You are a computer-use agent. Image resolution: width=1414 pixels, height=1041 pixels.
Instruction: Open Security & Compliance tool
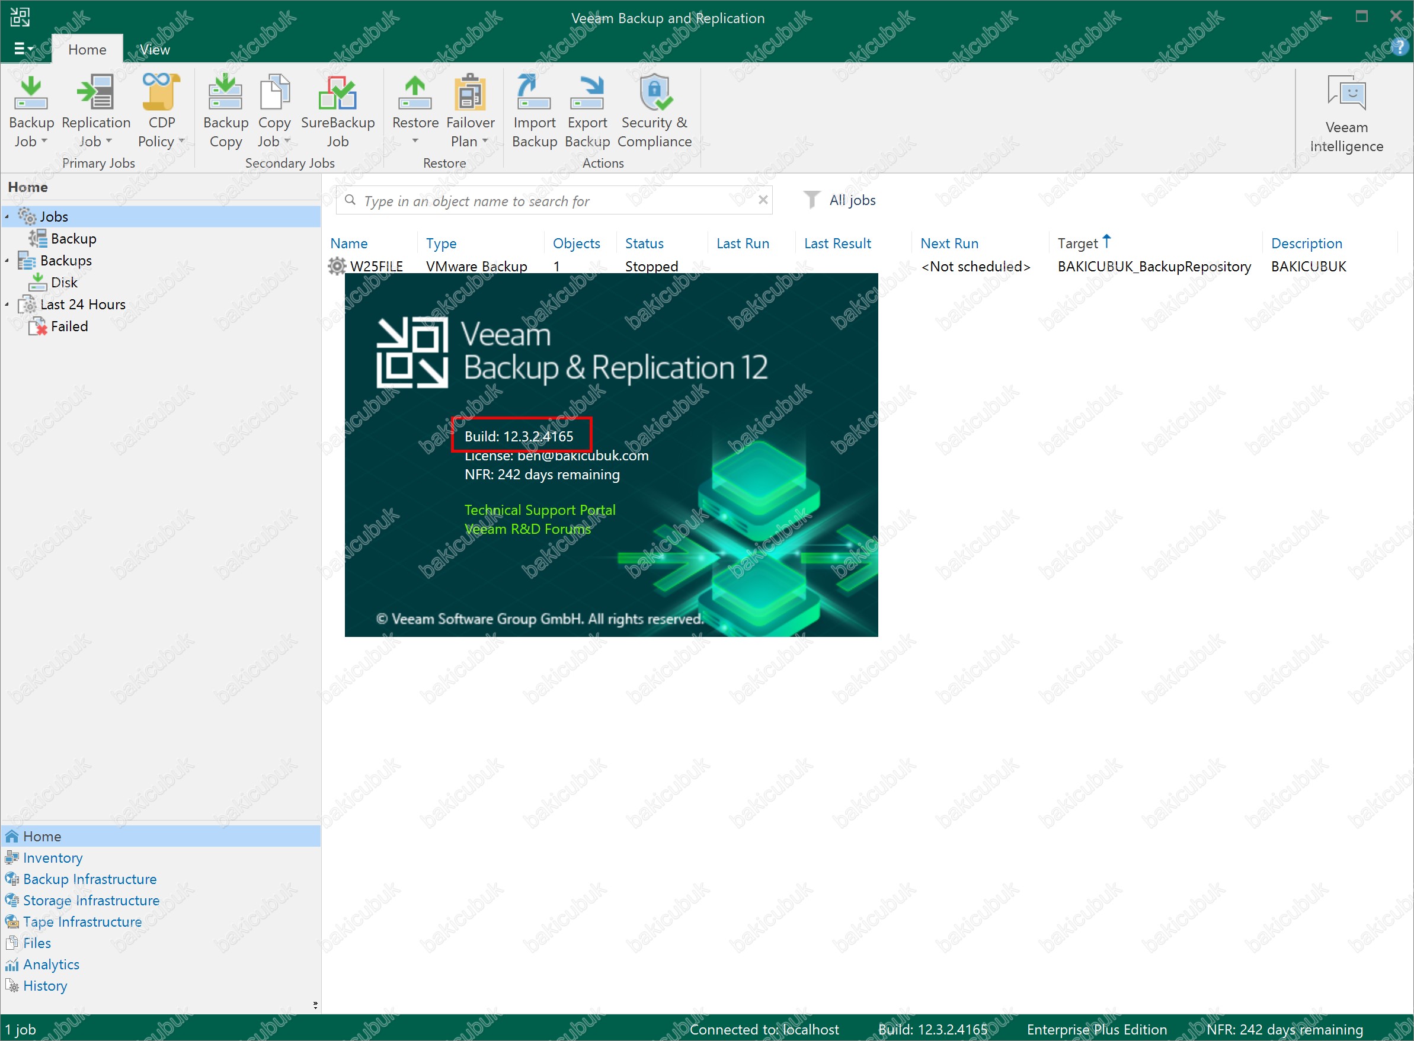pyautogui.click(x=654, y=92)
